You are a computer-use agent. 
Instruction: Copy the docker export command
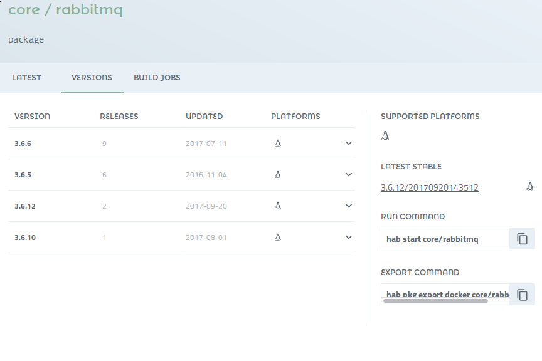pos(522,295)
